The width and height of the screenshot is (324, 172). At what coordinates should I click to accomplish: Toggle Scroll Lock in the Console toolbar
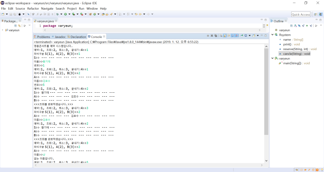point(225,35)
